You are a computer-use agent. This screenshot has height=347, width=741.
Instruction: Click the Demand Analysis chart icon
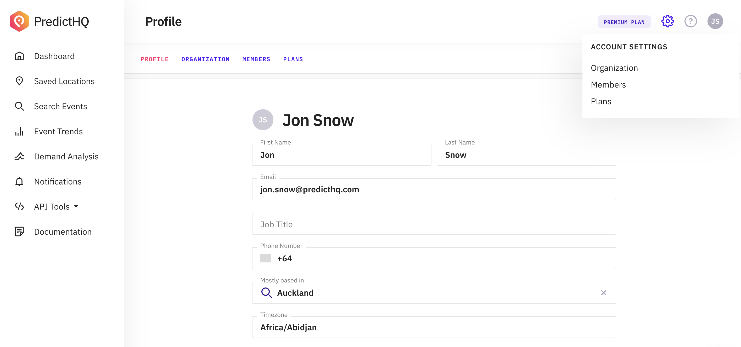click(x=19, y=157)
